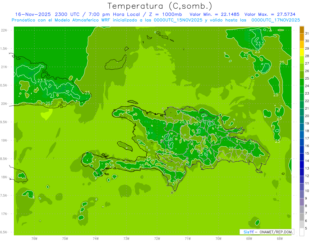
Task: Click the '68W' longitude axis label
Action: coord(280,239)
